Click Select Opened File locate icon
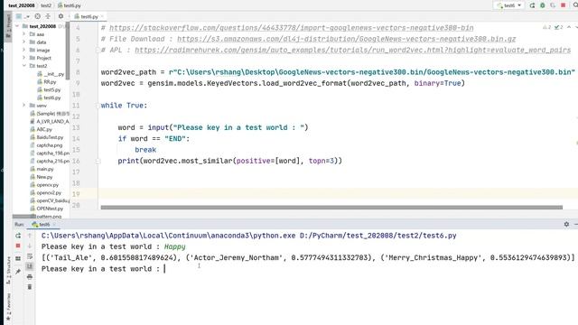Screen dimensions: 578x325 tap(38, 16)
